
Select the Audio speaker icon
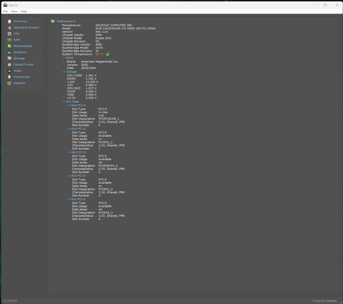point(10,71)
